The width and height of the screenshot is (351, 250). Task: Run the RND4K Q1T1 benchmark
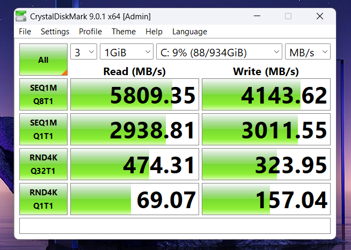[43, 199]
